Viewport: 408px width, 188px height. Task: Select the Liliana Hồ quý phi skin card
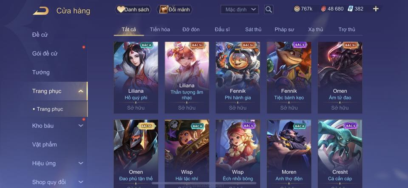(136, 77)
